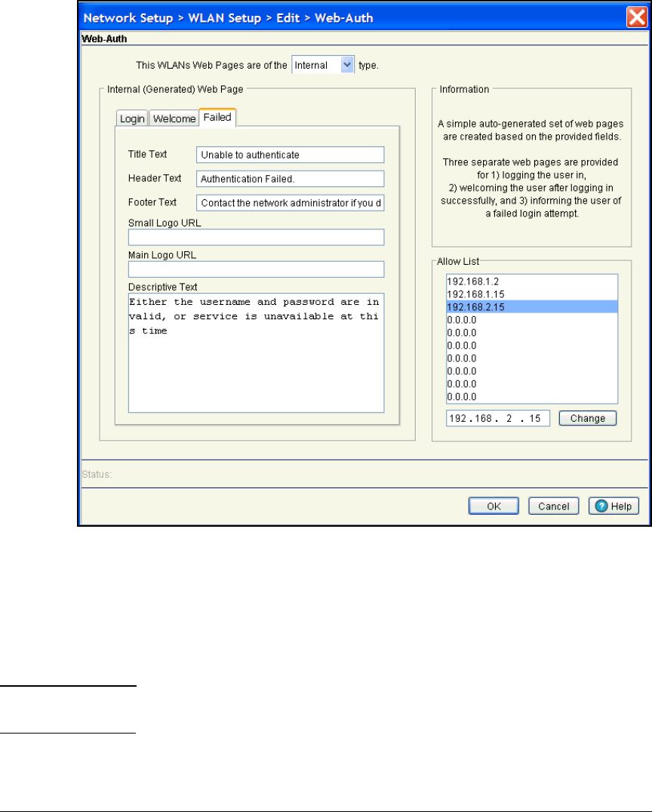Click the Cancel button
The height and width of the screenshot is (812, 652).
553,506
